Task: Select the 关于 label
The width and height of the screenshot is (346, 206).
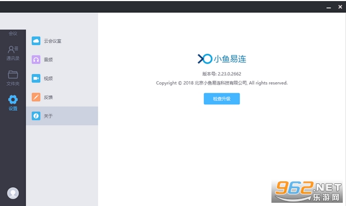Action: [48, 116]
